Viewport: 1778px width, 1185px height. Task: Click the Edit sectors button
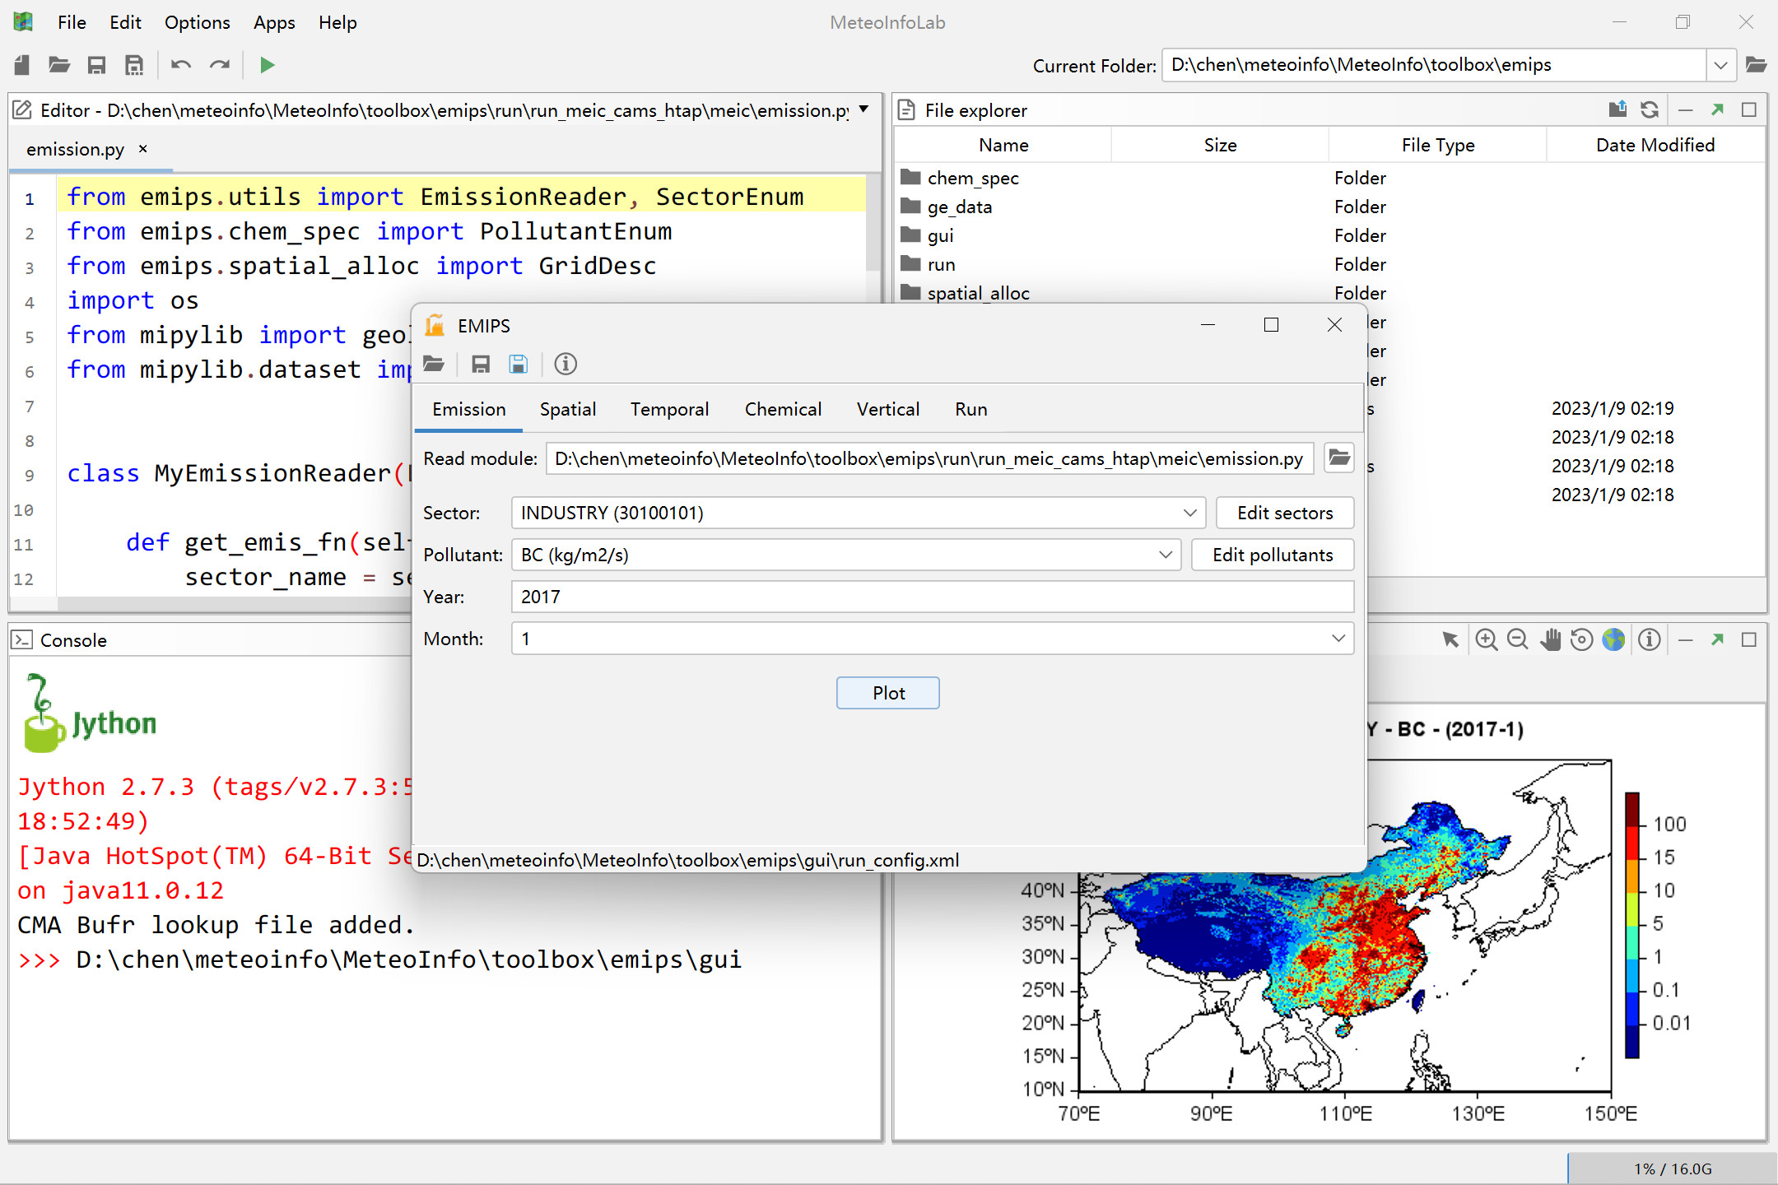[1284, 513]
